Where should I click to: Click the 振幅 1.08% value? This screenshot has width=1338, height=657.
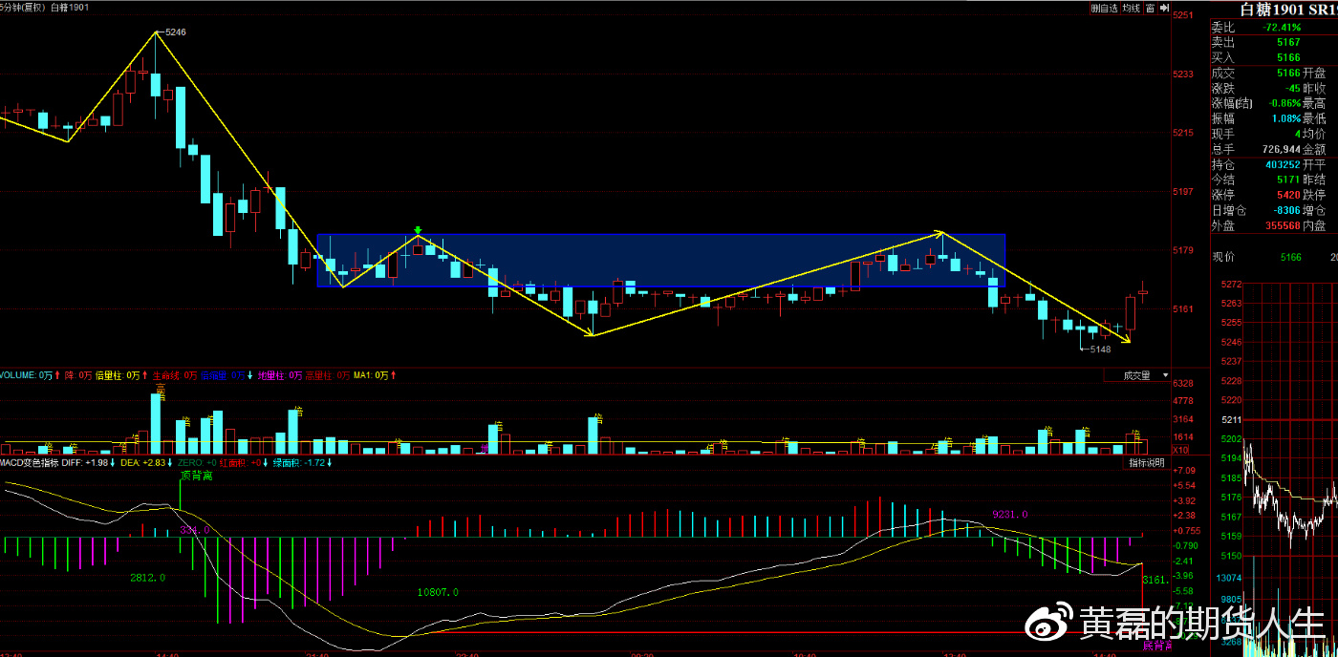point(1286,118)
